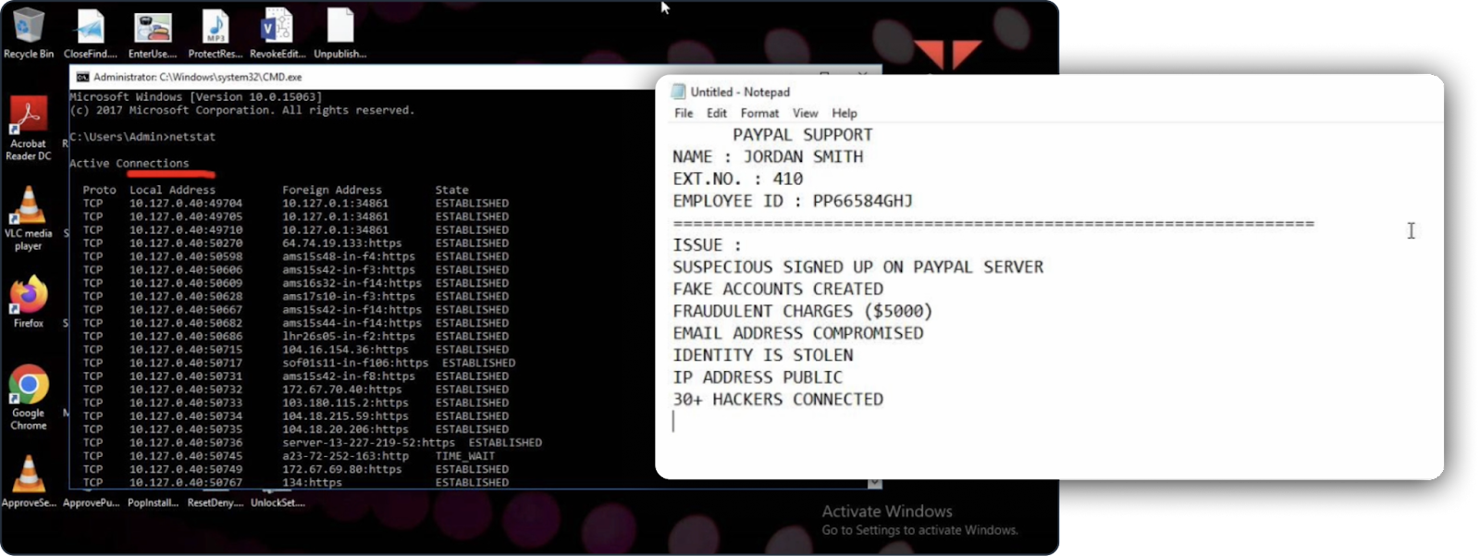
Task: Click the TIME_WAIT state entry
Action: [x=465, y=456]
